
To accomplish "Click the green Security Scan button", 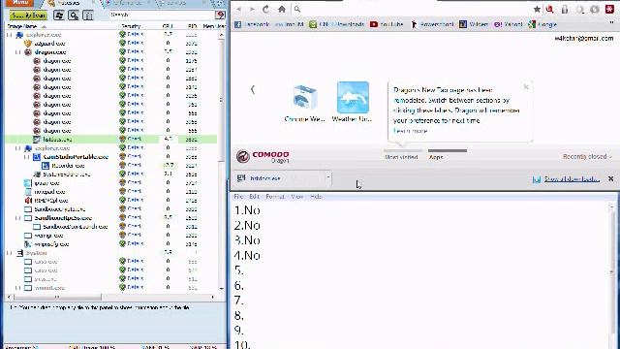I will click(x=28, y=16).
